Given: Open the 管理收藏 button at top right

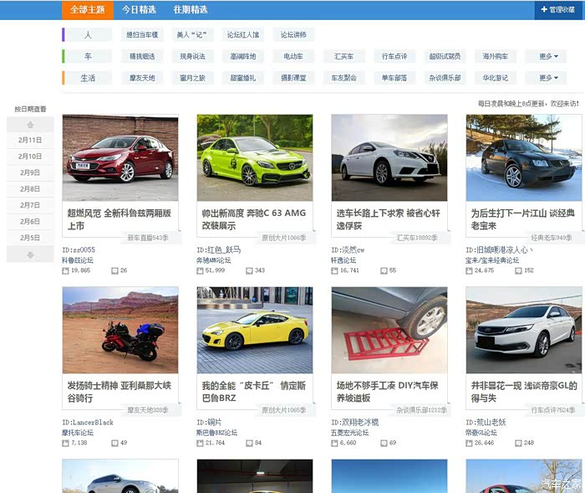Looking at the screenshot, I should 556,10.
